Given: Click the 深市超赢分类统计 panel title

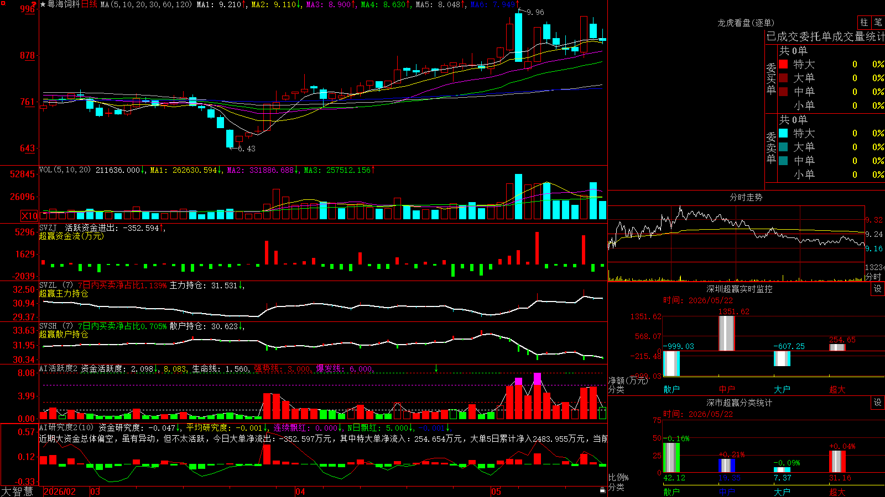Looking at the screenshot, I should coord(740,403).
